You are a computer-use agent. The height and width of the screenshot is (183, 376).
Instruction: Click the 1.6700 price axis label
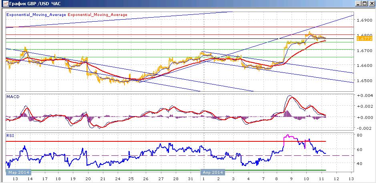coord(364,50)
